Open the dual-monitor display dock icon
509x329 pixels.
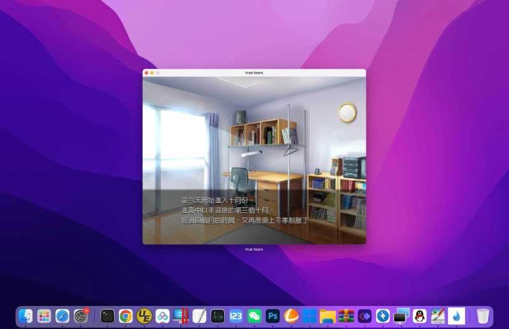coord(401,316)
